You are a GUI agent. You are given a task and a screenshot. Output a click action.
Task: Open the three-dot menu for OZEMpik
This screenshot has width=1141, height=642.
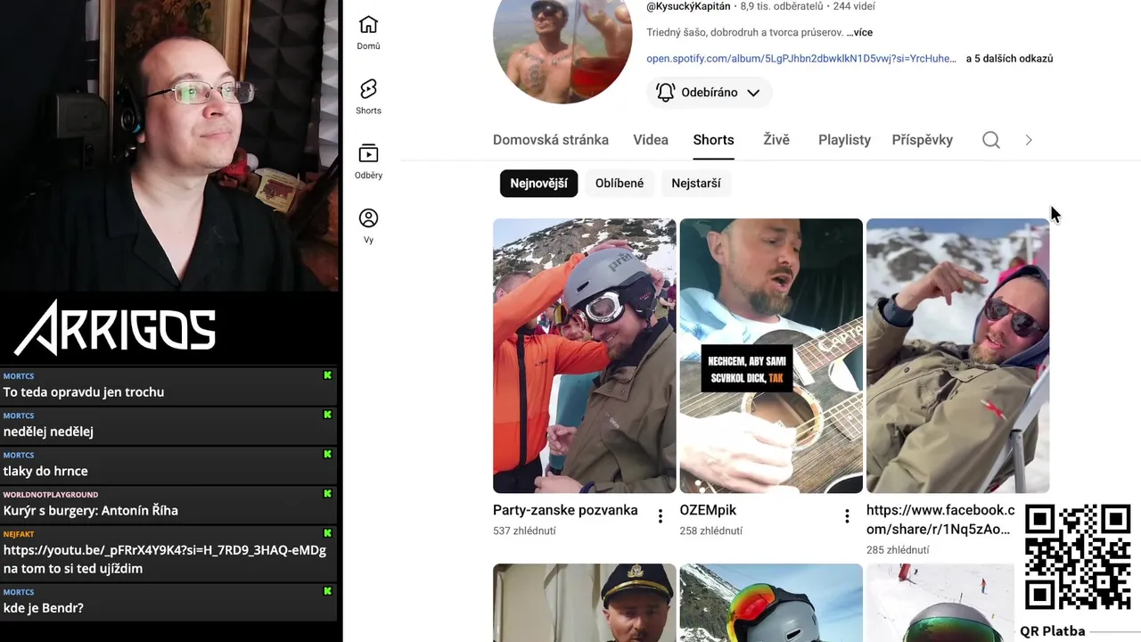click(847, 516)
